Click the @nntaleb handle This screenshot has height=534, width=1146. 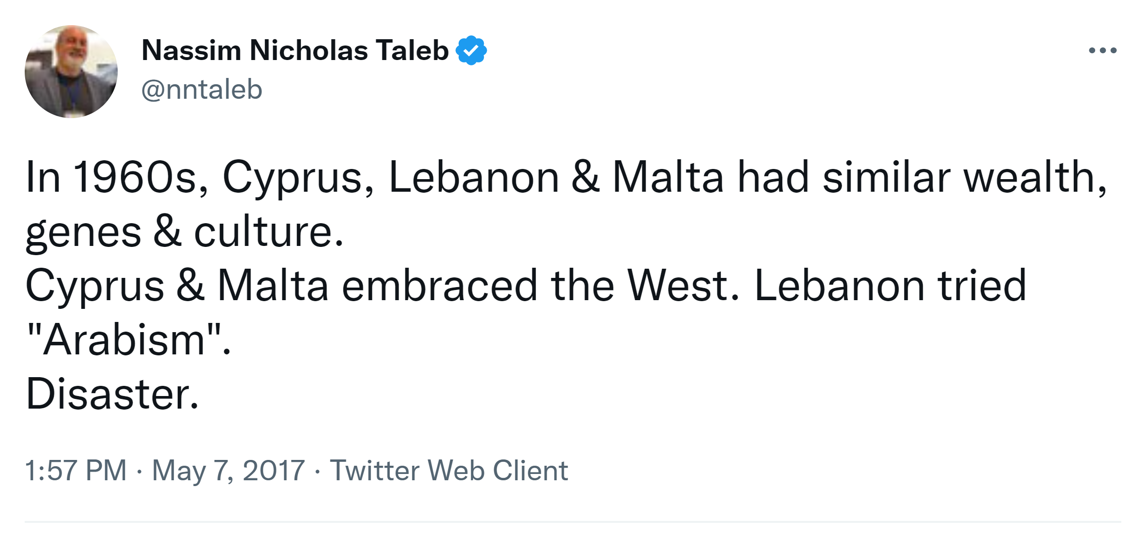(201, 90)
